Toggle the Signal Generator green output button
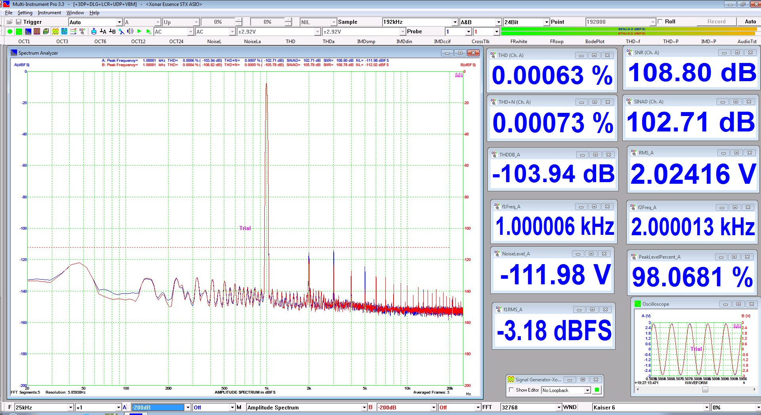761x415 pixels. coord(597,390)
